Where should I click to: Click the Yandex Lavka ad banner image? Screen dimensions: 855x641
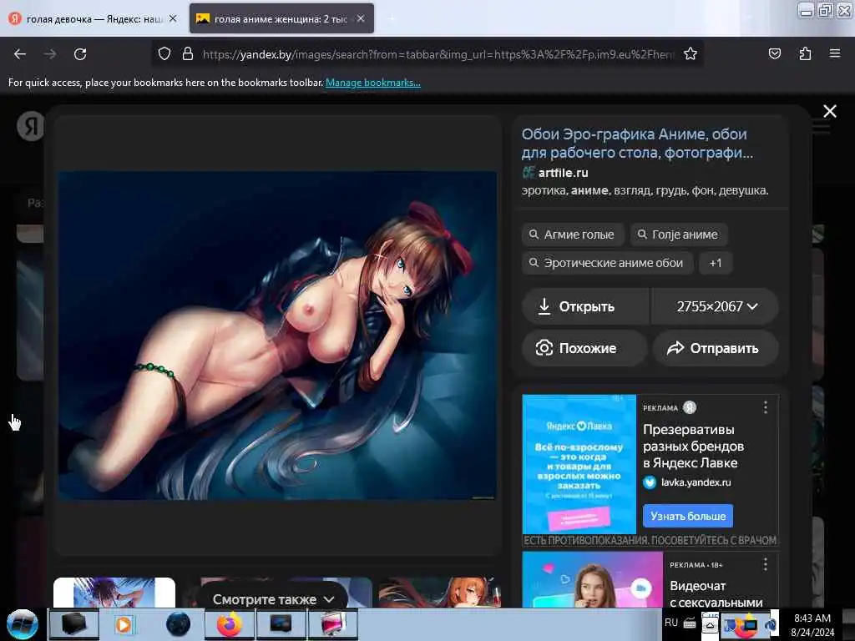[x=579, y=464]
